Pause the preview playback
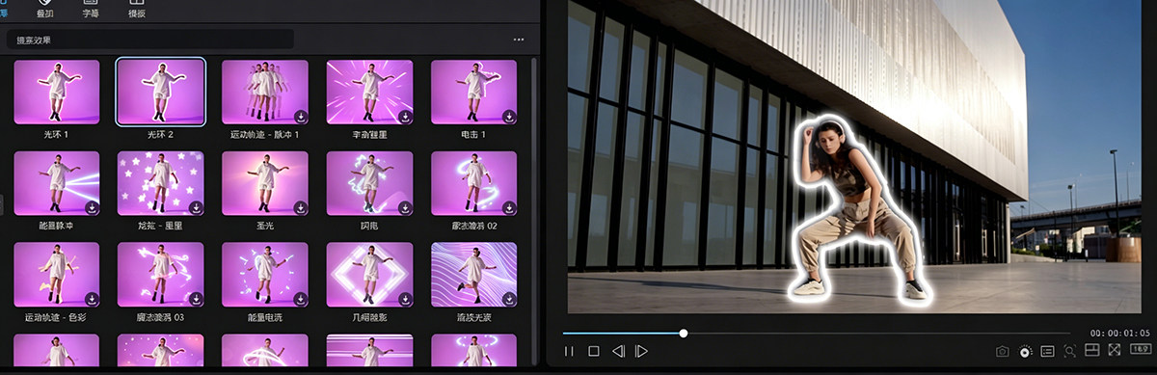The width and height of the screenshot is (1157, 375). pyautogui.click(x=569, y=352)
